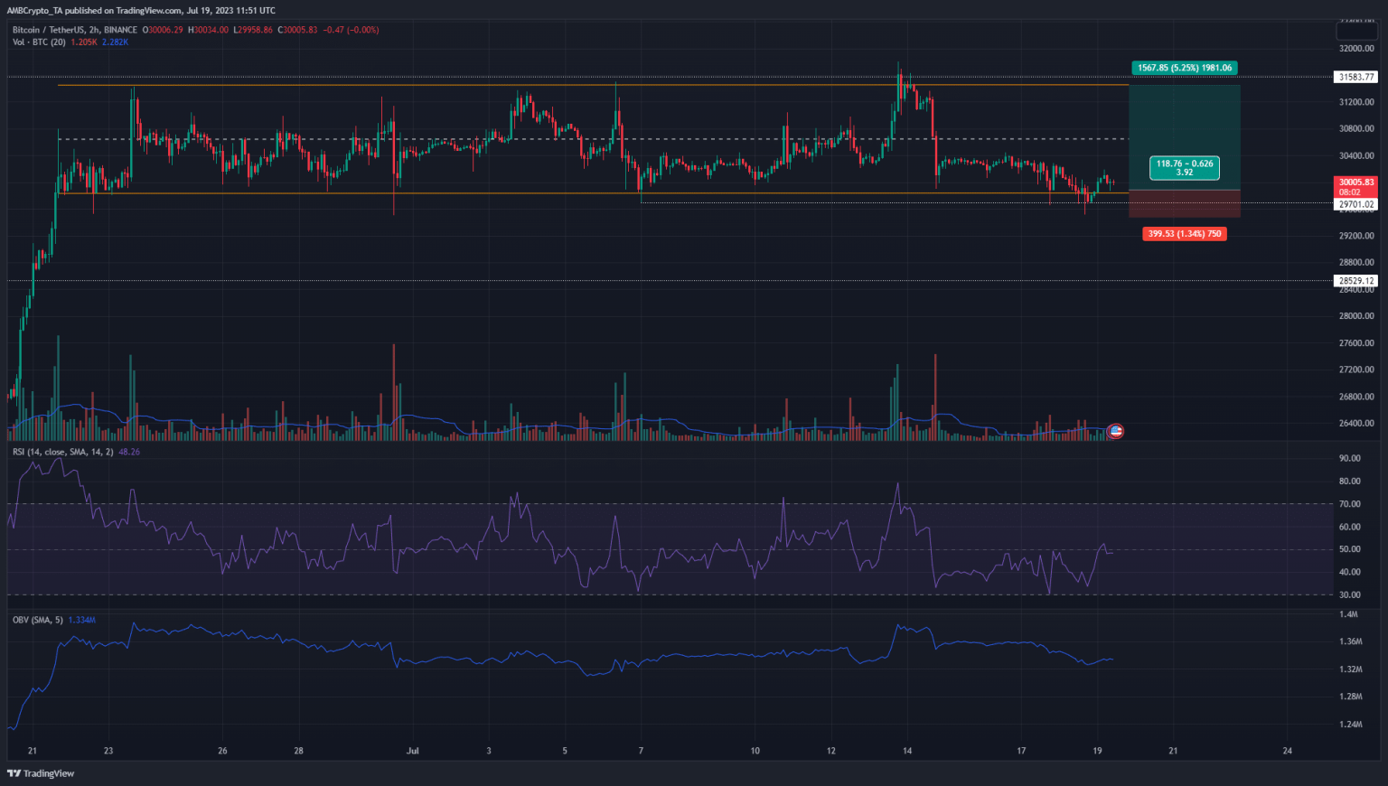
Task: Click the TradingView logo watermark
Action: [x=40, y=773]
